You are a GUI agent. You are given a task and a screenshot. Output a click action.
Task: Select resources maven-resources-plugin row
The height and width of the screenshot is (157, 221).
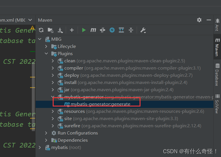tap(125, 111)
